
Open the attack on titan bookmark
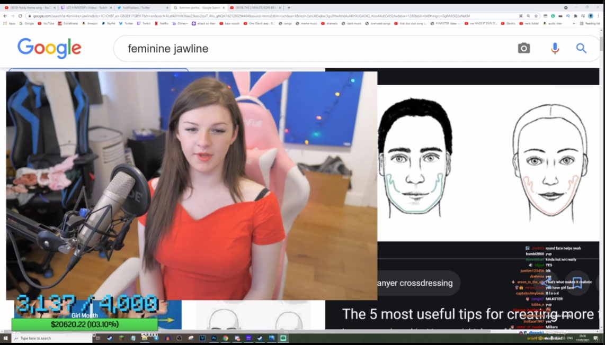pyautogui.click(x=204, y=23)
